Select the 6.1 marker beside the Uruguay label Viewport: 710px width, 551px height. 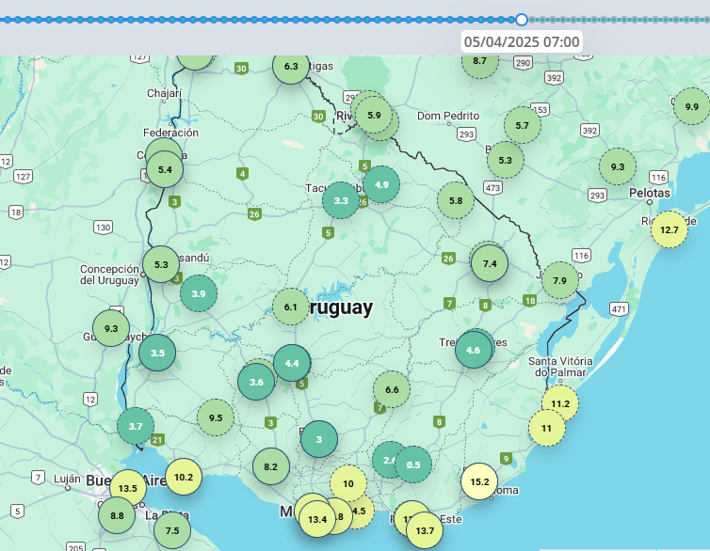(x=291, y=307)
